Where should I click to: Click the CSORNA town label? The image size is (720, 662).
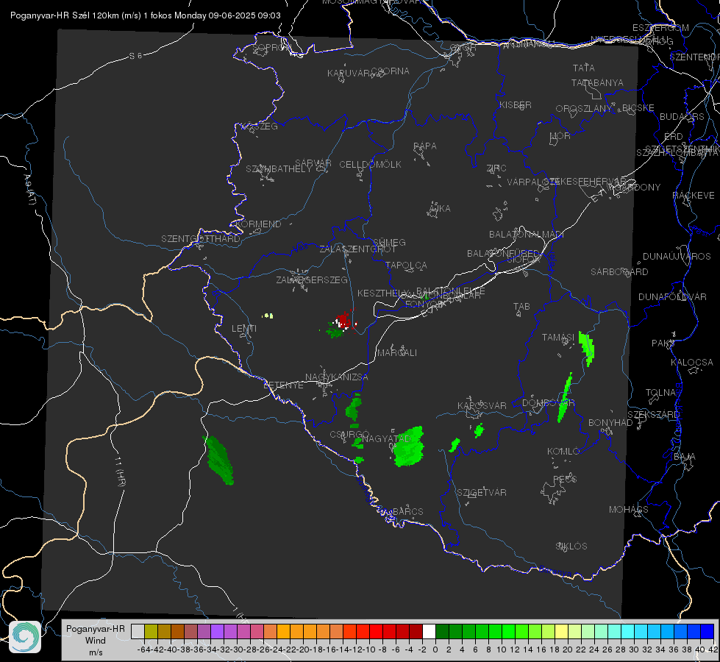coord(391,71)
